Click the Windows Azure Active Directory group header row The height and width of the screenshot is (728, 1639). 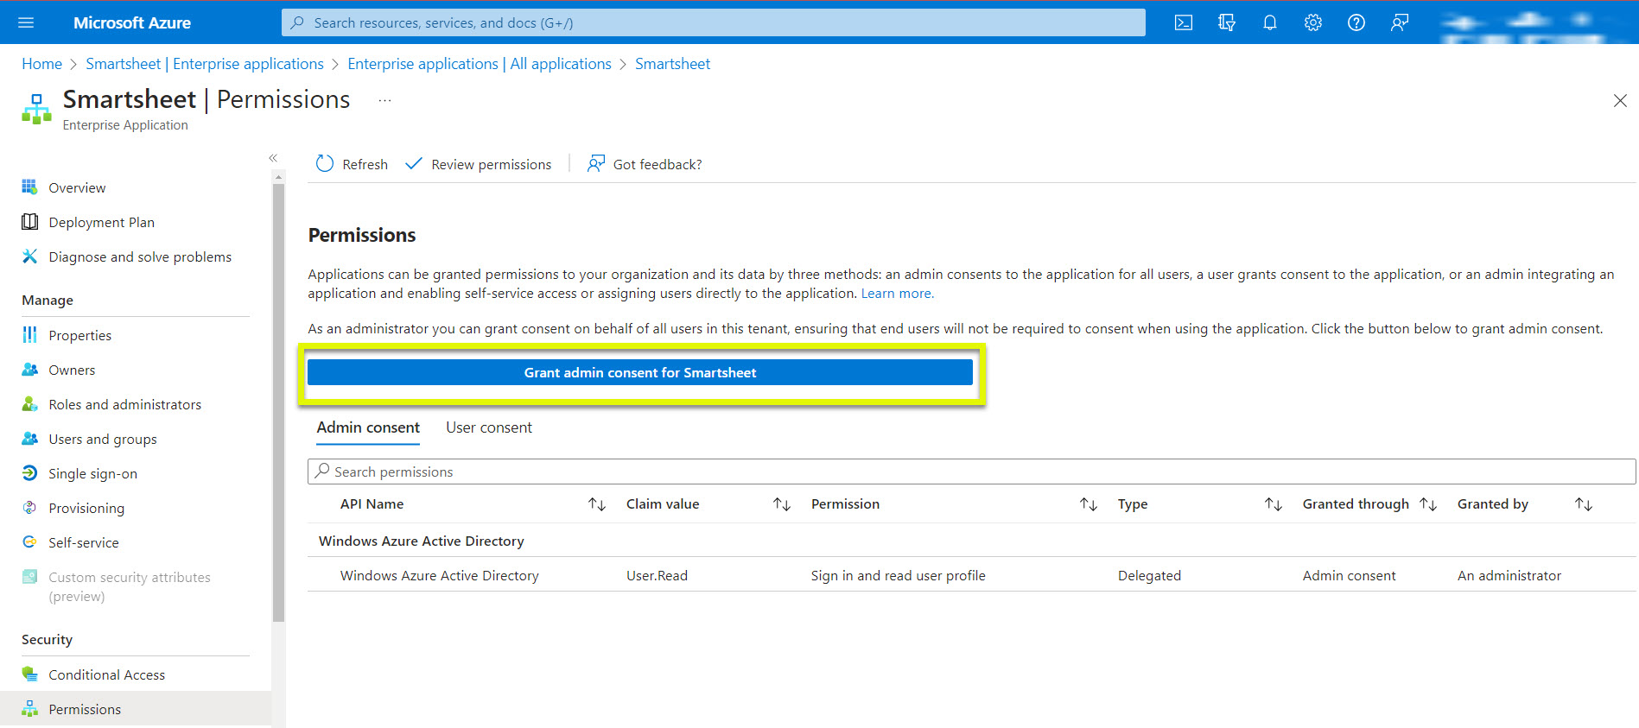coord(971,541)
